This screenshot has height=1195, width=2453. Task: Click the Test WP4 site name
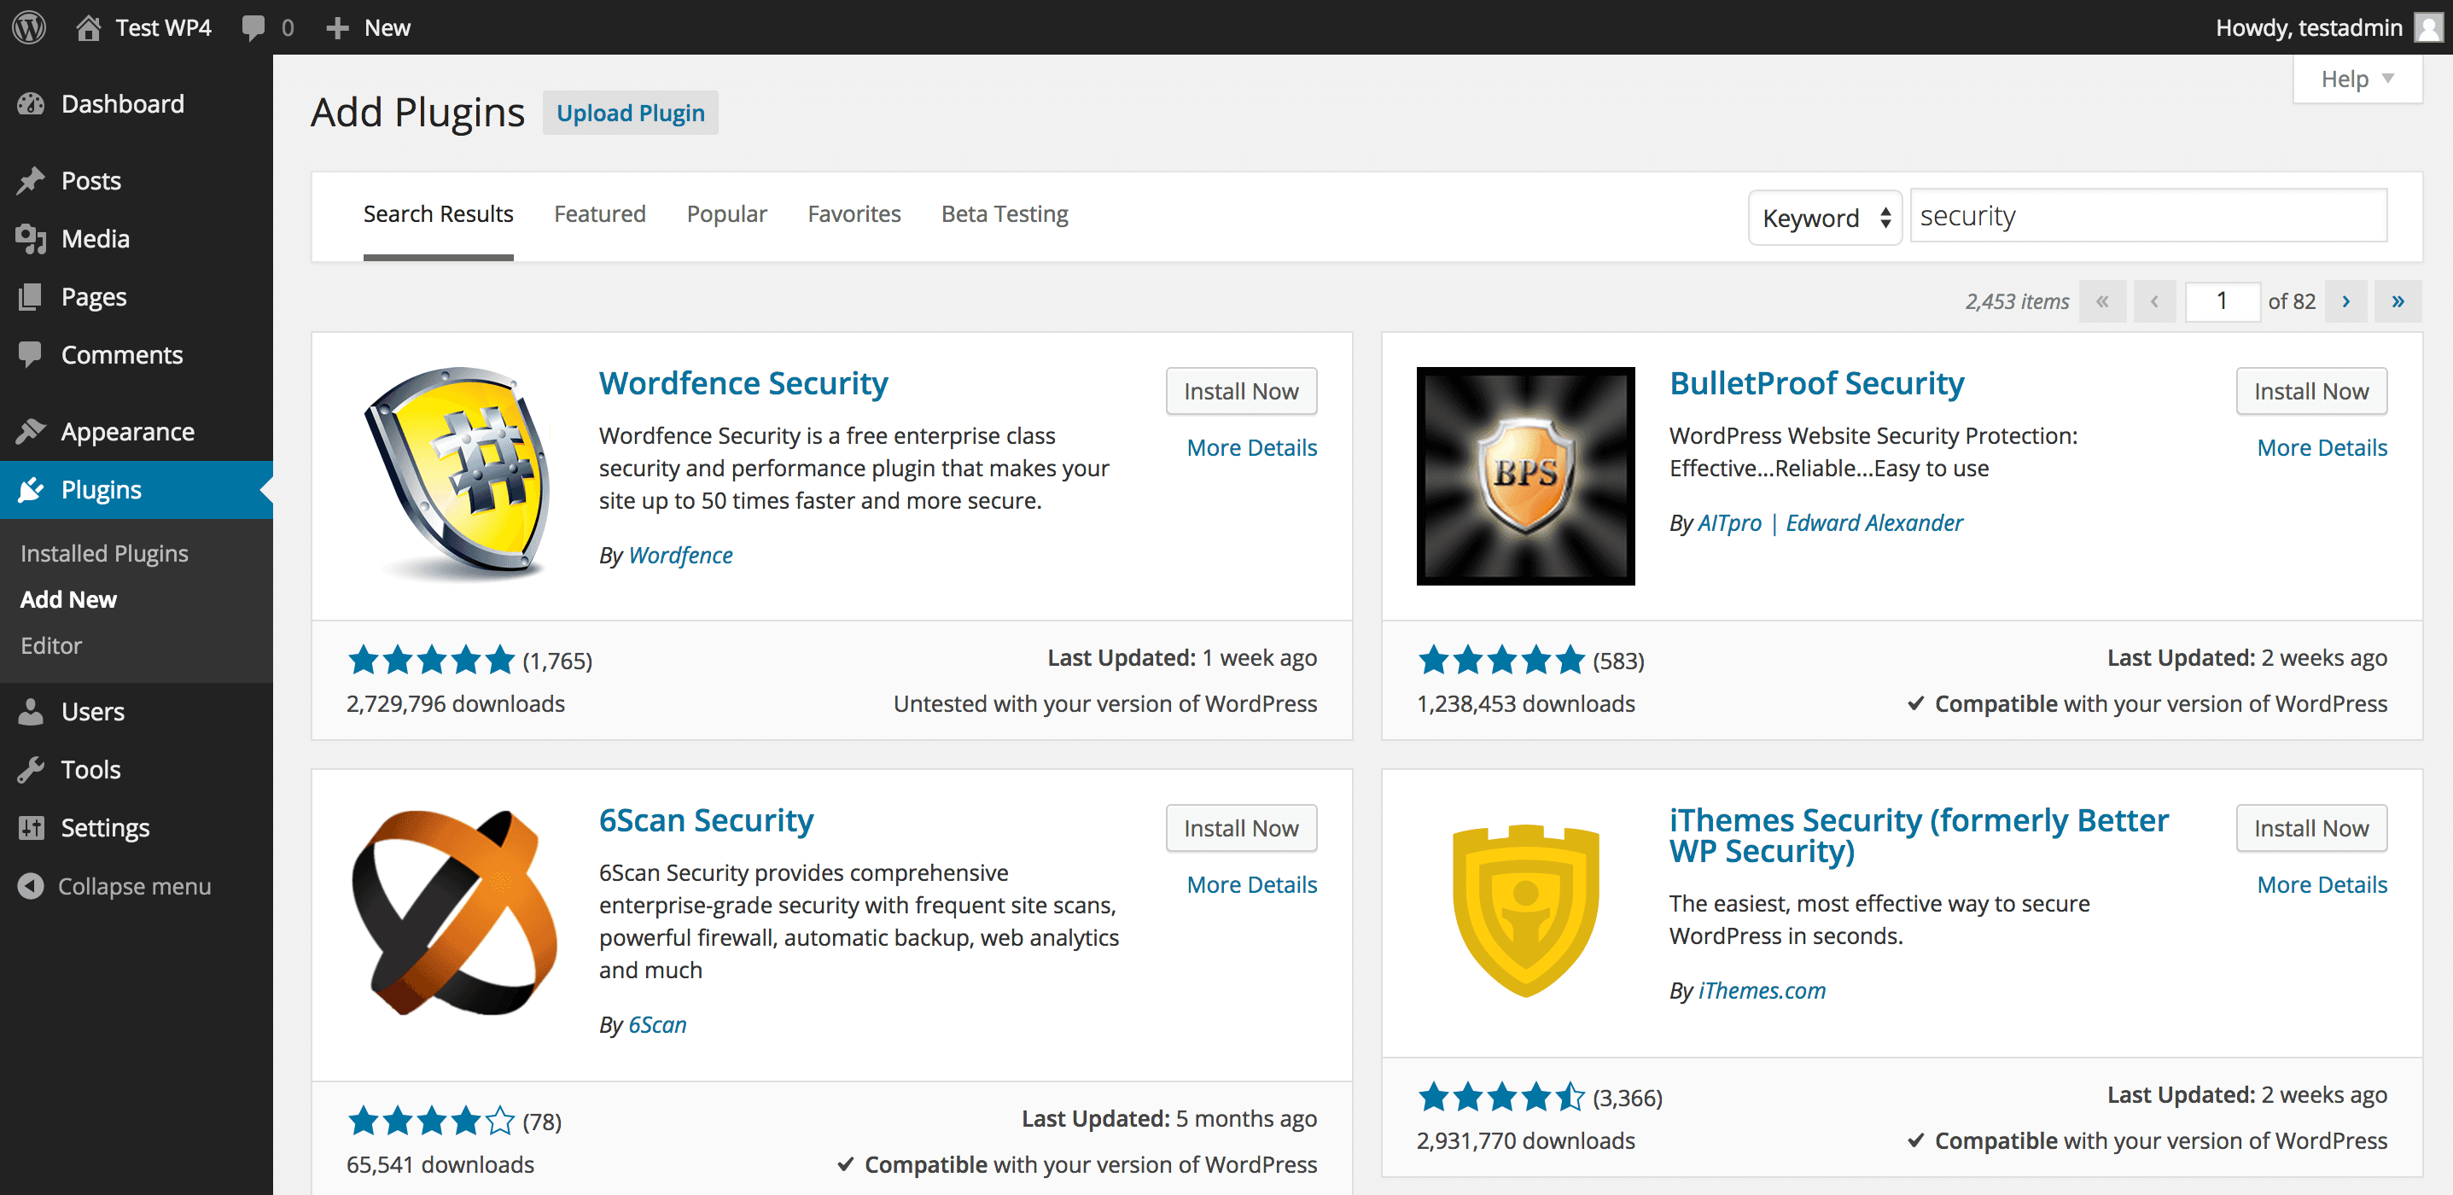click(x=163, y=27)
